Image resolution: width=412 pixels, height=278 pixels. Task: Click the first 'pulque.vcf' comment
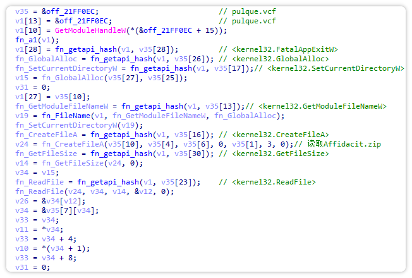click(x=247, y=11)
